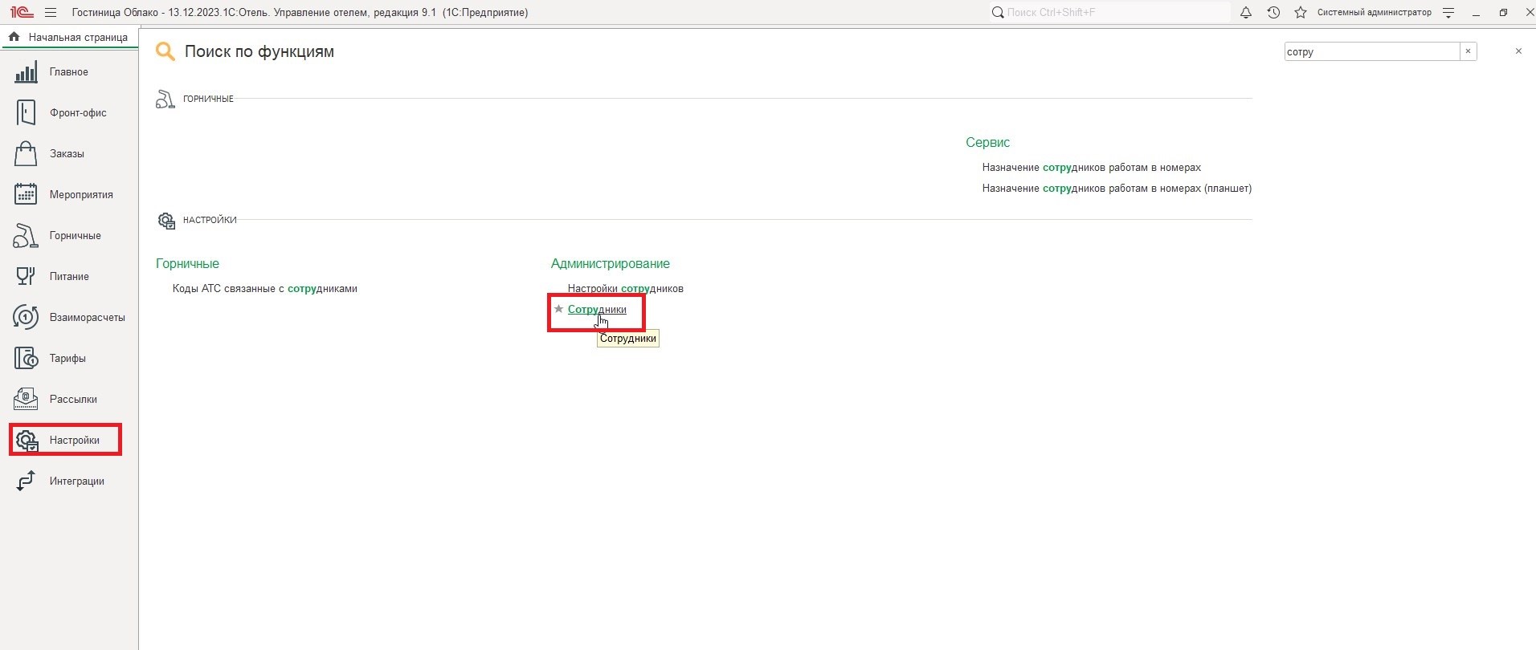
Task: Click the Настройки gear icon in sidebar
Action: [x=27, y=441]
